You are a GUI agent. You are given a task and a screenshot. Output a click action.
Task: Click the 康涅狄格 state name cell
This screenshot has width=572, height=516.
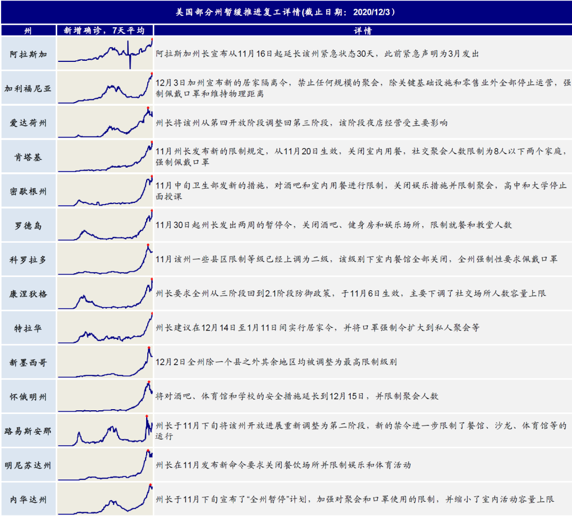(28, 293)
